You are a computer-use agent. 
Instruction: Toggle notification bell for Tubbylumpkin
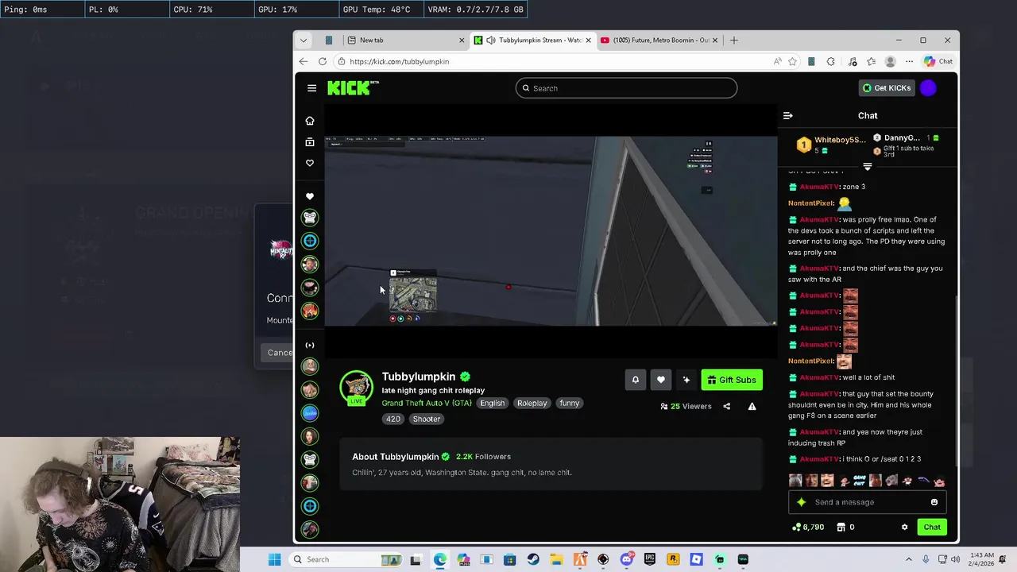(635, 380)
